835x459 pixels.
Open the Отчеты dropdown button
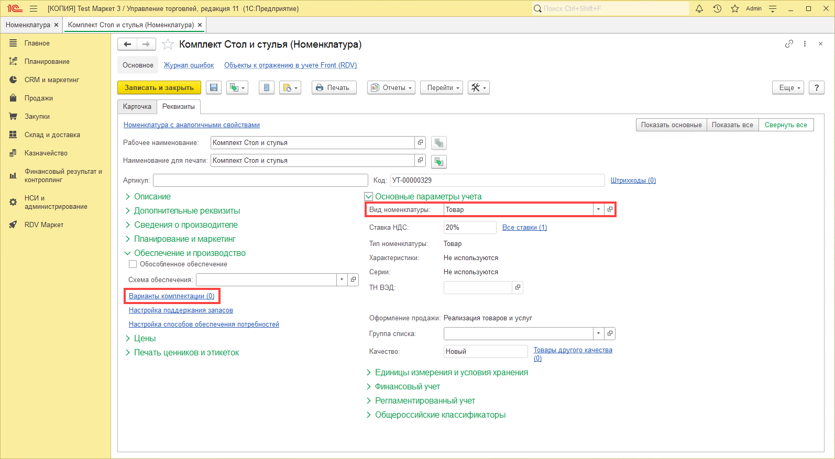(x=391, y=88)
